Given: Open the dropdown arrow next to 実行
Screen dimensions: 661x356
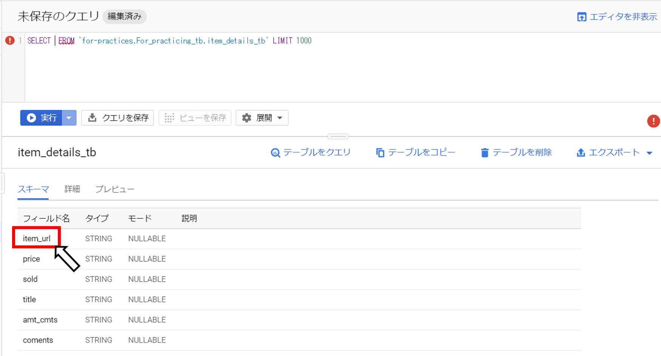Looking at the screenshot, I should coord(69,118).
